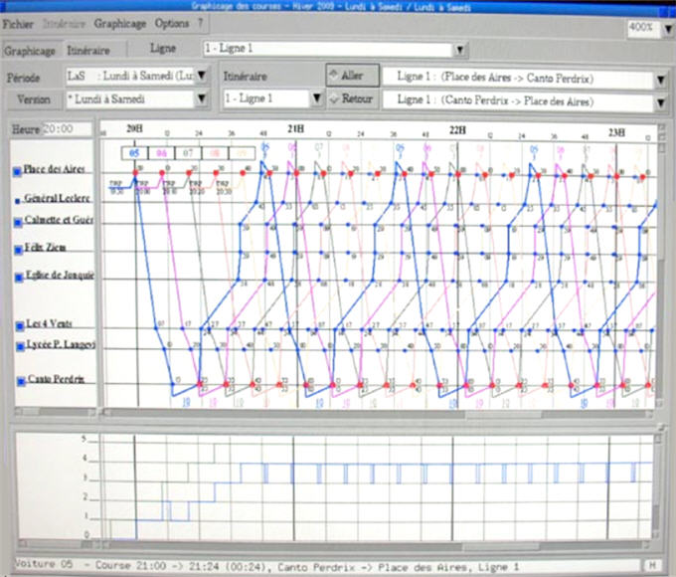Click the Général Leclerc small square icon

[x=18, y=201]
